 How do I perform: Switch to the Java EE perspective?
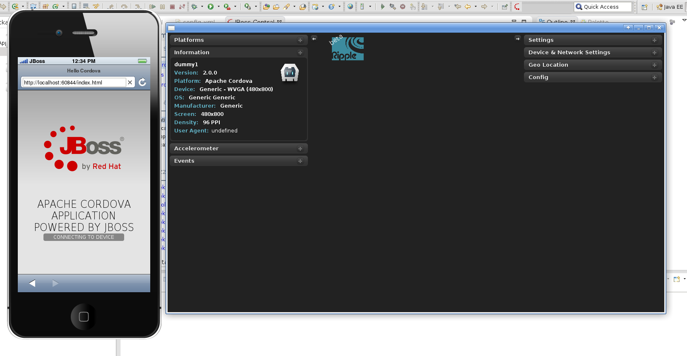670,7
